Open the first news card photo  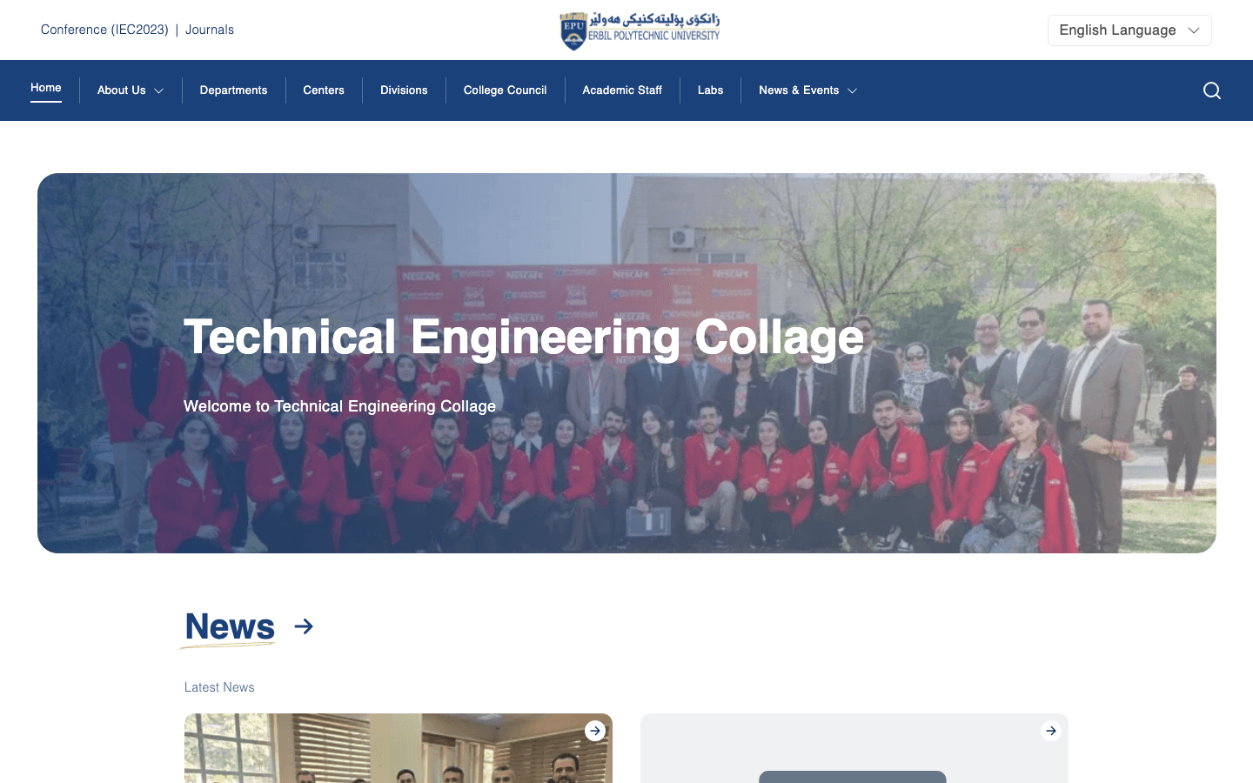[x=399, y=748]
